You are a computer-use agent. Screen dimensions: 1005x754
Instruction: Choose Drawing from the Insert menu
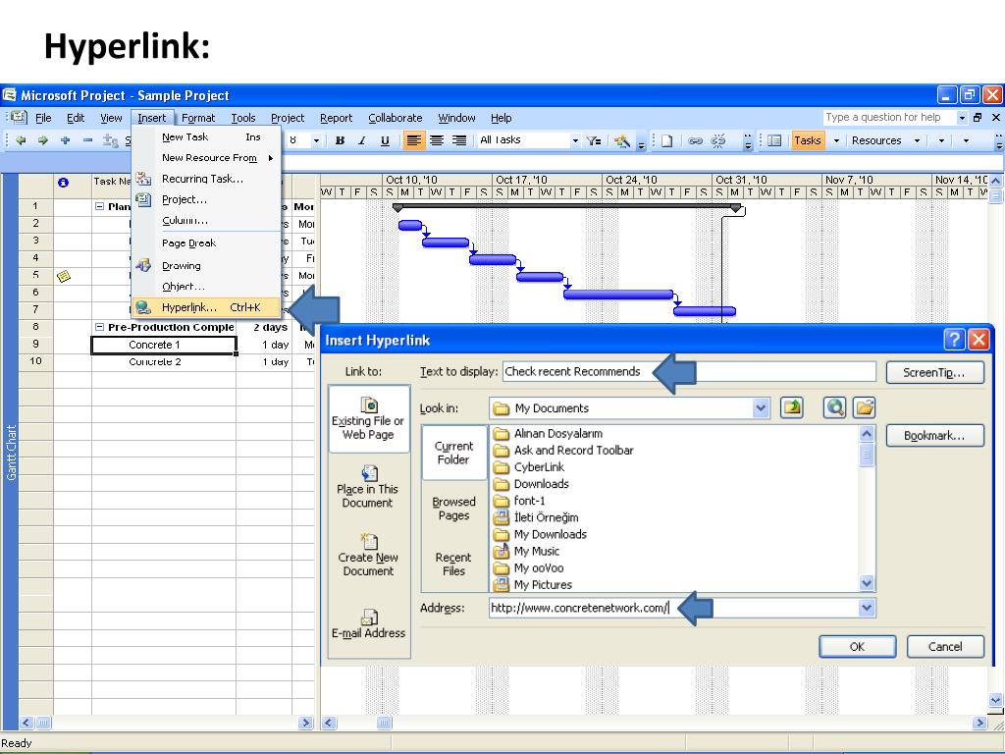206,265
